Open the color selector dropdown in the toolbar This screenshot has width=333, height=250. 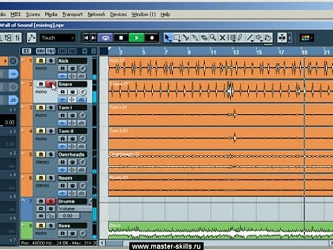coord(307,38)
